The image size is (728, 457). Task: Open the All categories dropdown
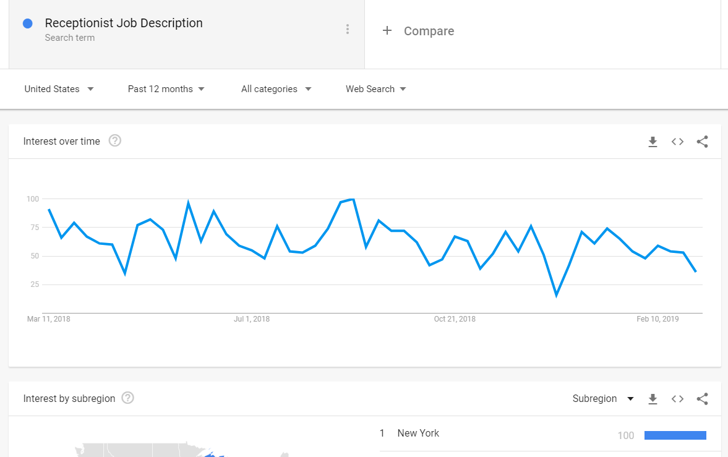[276, 88]
